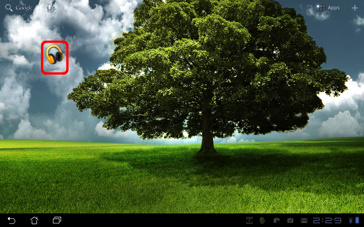This screenshot has width=364, height=227.
Task: Click the Google search text
Action: point(24,8)
